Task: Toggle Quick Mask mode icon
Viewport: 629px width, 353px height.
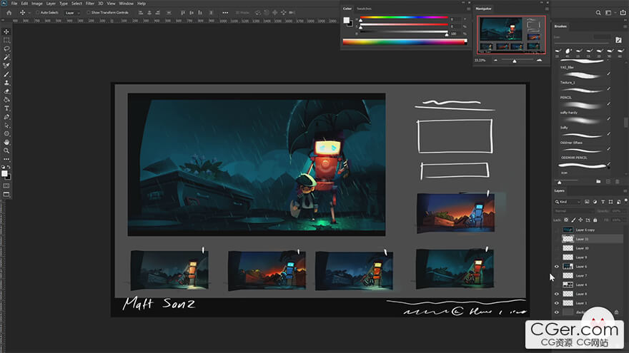Action: pyautogui.click(x=6, y=186)
